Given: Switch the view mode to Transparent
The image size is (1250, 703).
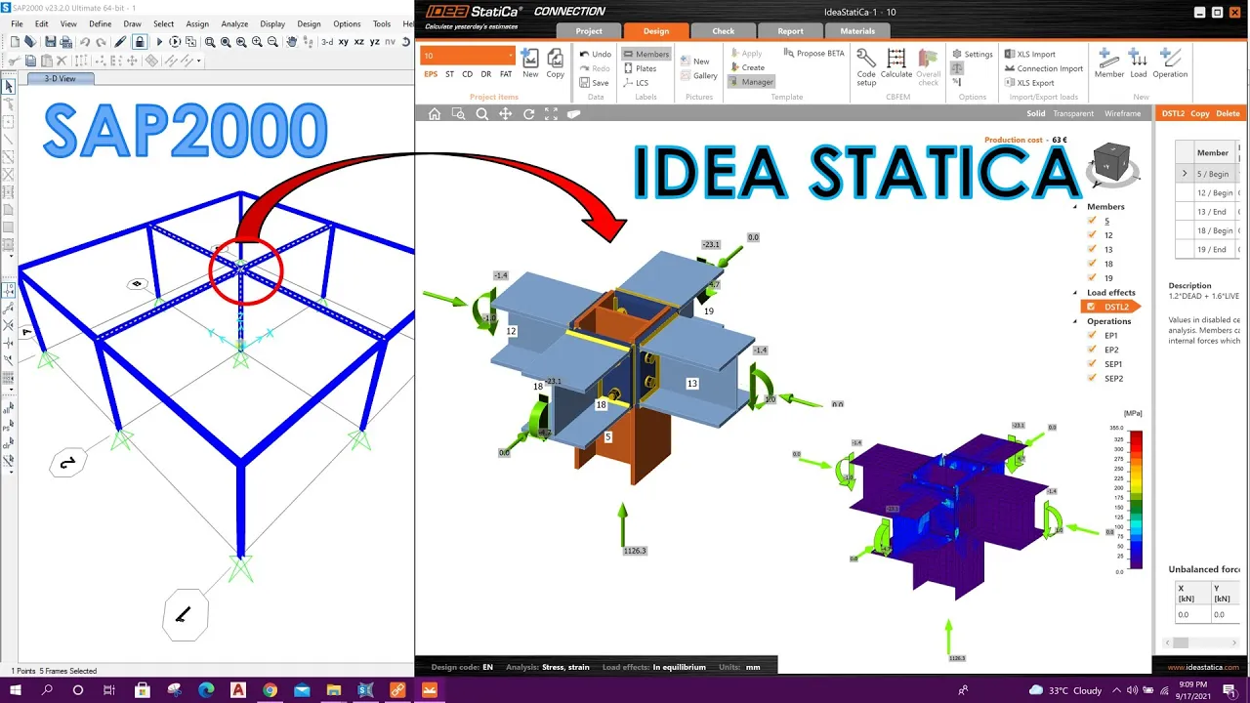Looking at the screenshot, I should (1073, 113).
